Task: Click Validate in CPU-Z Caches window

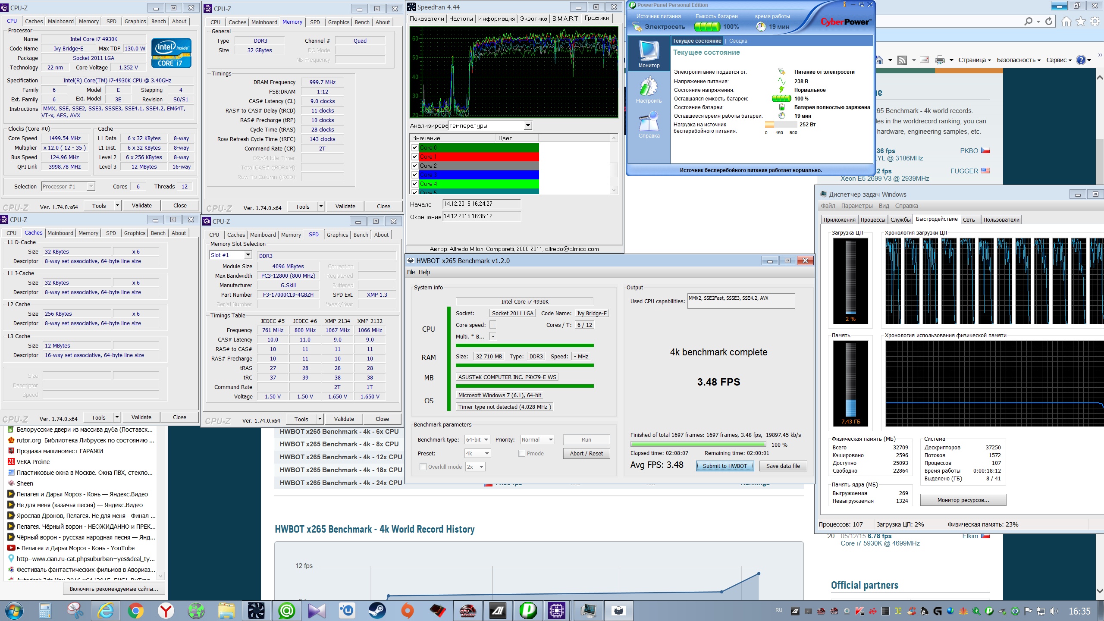Action: click(x=141, y=417)
